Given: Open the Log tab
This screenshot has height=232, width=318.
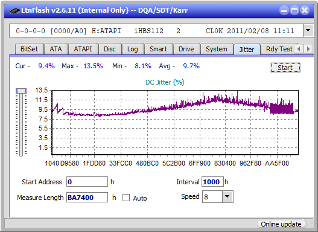Looking at the screenshot, I should click(133, 49).
